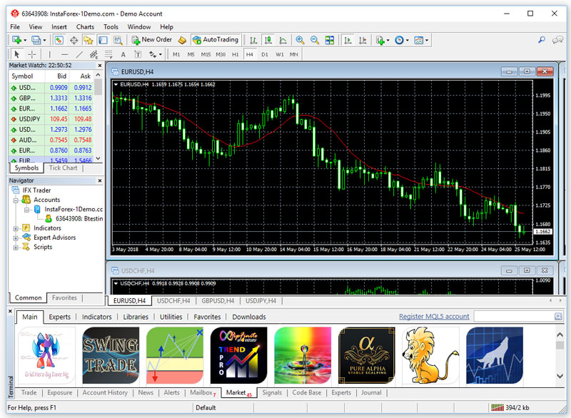This screenshot has height=418, width=571.
Task: Switch chart to D1 timeframe
Action: tap(264, 53)
